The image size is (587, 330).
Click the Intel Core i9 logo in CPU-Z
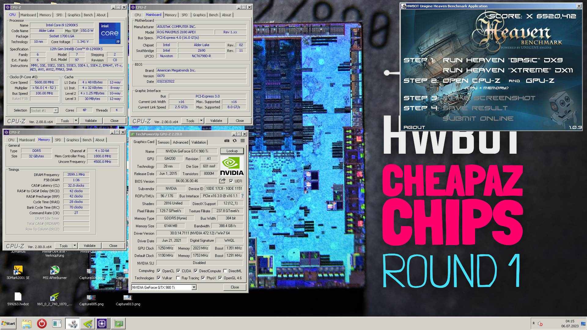pyautogui.click(x=109, y=33)
